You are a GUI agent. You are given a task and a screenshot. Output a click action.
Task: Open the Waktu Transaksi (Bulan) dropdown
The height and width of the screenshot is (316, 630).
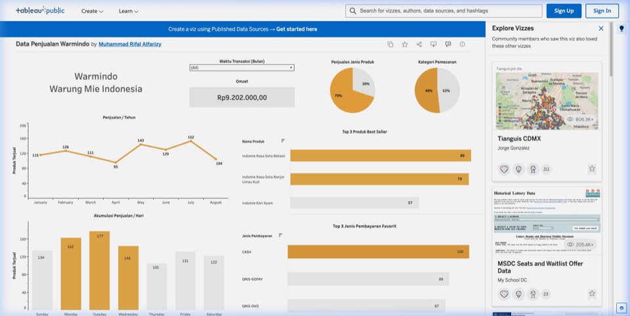(x=242, y=68)
